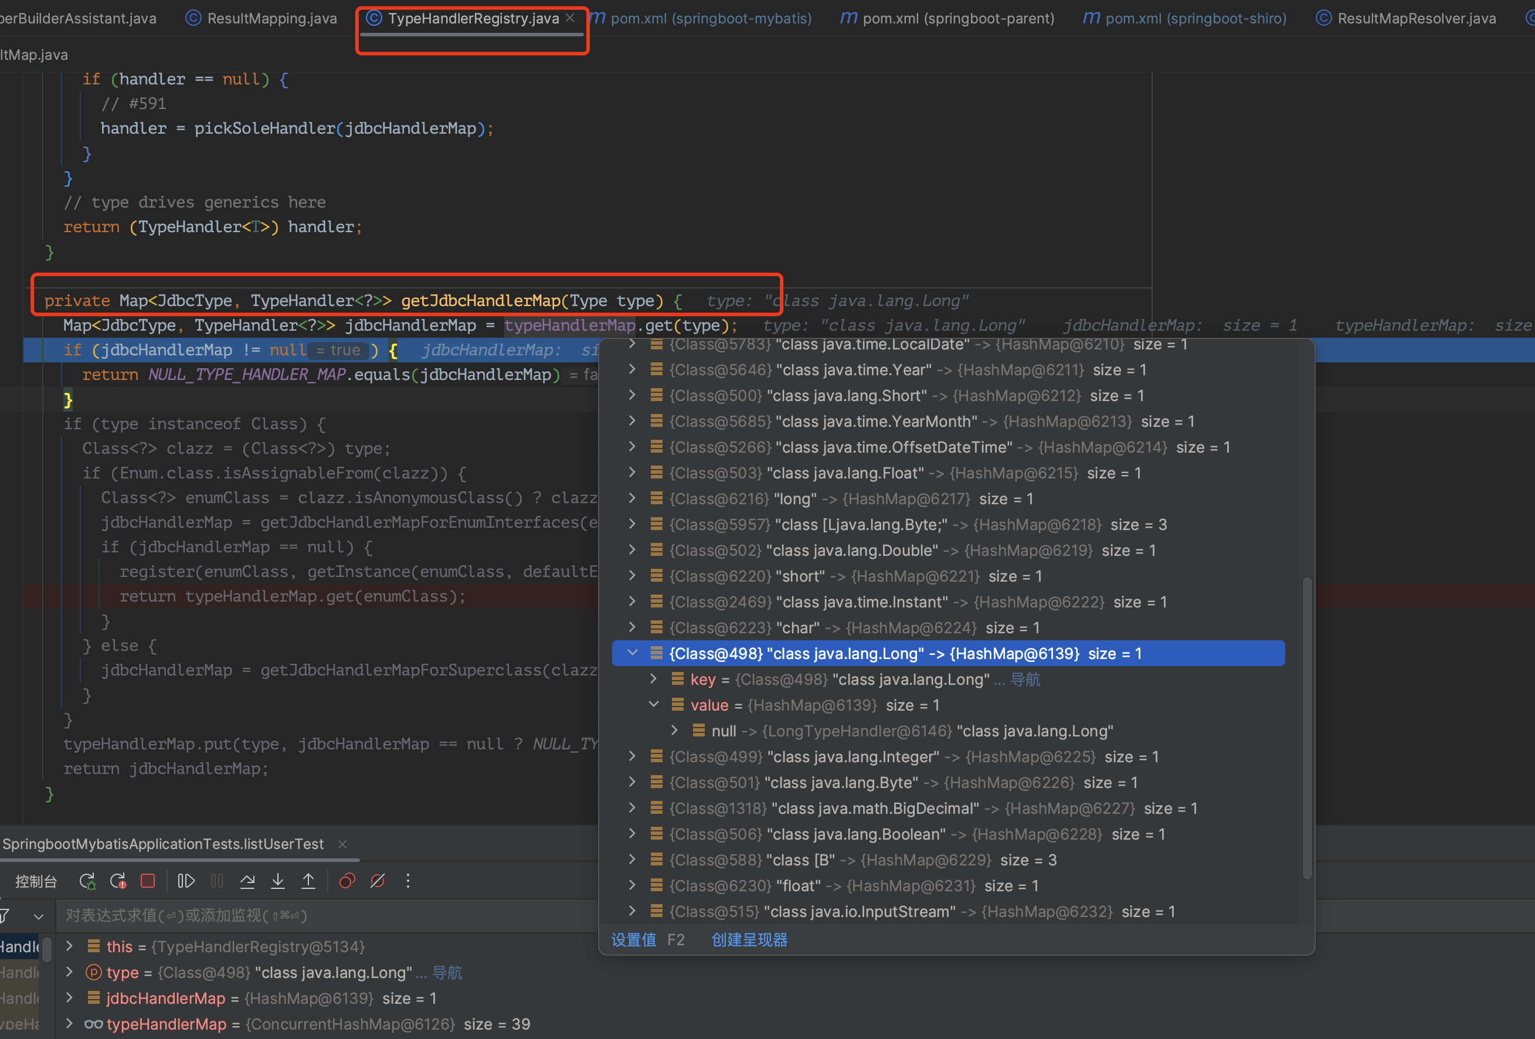The height and width of the screenshot is (1039, 1535).
Task: Click the Step Into arrow
Action: point(278,881)
